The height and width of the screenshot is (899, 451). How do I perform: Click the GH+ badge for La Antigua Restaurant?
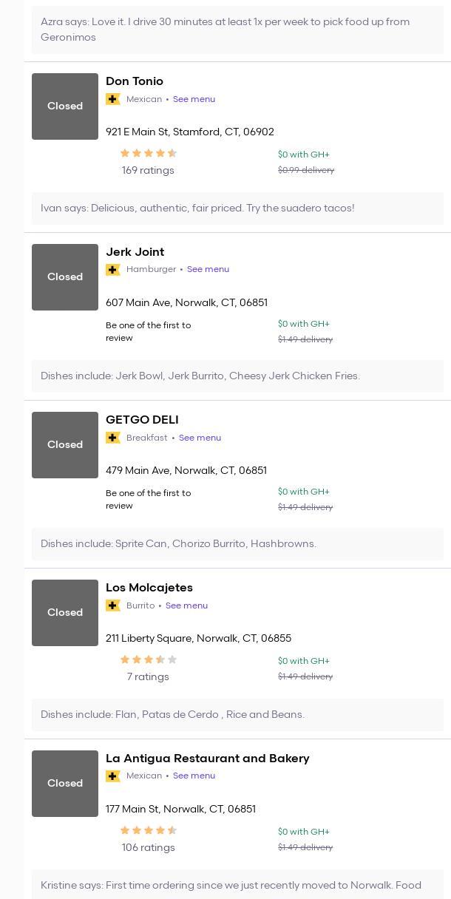[x=113, y=776]
